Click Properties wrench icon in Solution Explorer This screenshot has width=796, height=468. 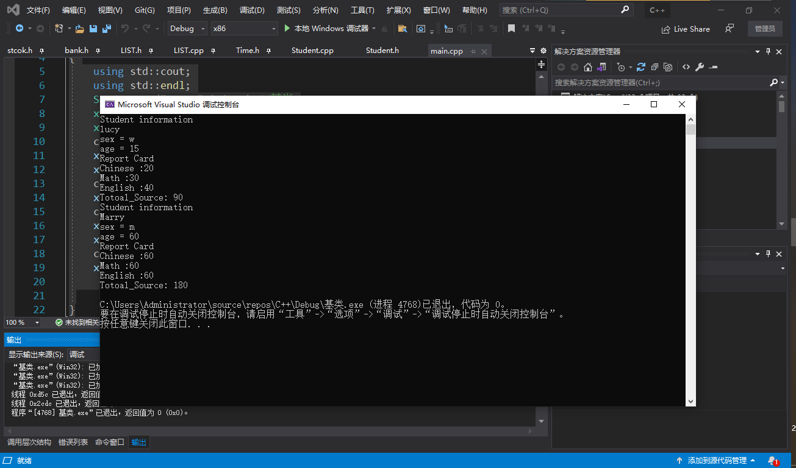click(700, 67)
